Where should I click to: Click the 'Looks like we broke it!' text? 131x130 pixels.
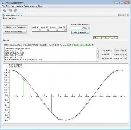(x=84, y=45)
